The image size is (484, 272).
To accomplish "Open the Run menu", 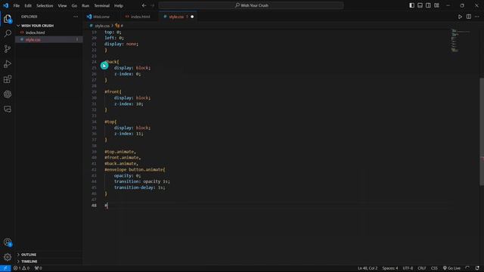I will (85, 5).
